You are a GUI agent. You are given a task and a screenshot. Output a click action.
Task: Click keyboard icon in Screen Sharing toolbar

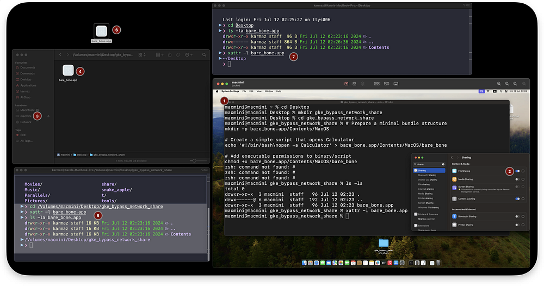coord(395,84)
